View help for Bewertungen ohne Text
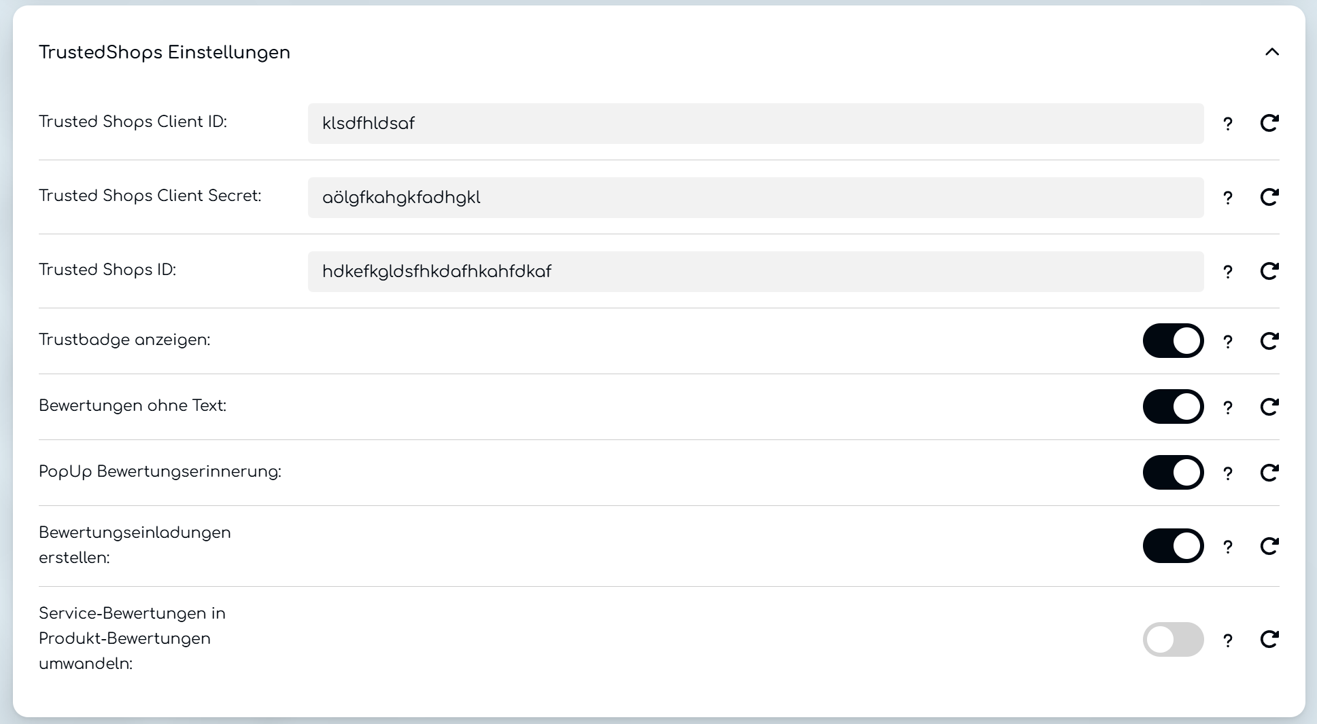This screenshot has height=724, width=1317. coord(1228,408)
